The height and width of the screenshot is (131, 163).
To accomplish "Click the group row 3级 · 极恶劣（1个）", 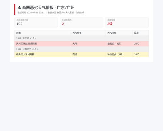I will coord(81,38).
